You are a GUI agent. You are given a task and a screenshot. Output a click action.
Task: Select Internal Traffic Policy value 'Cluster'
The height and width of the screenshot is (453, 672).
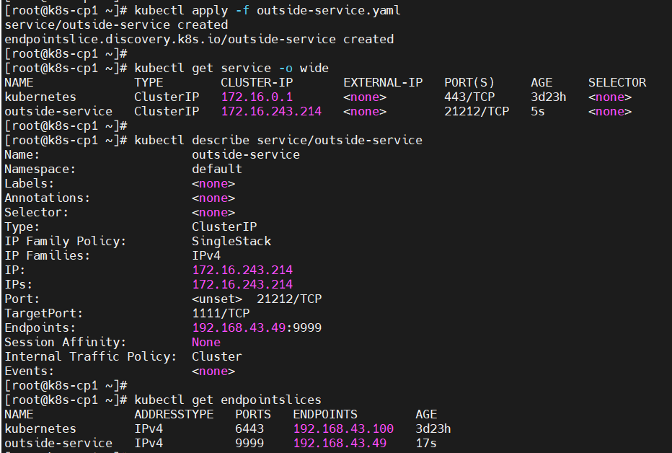[217, 356]
